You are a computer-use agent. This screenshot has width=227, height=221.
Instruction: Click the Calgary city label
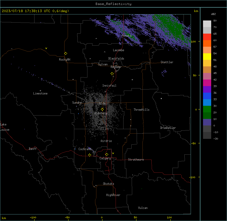coord(105,158)
